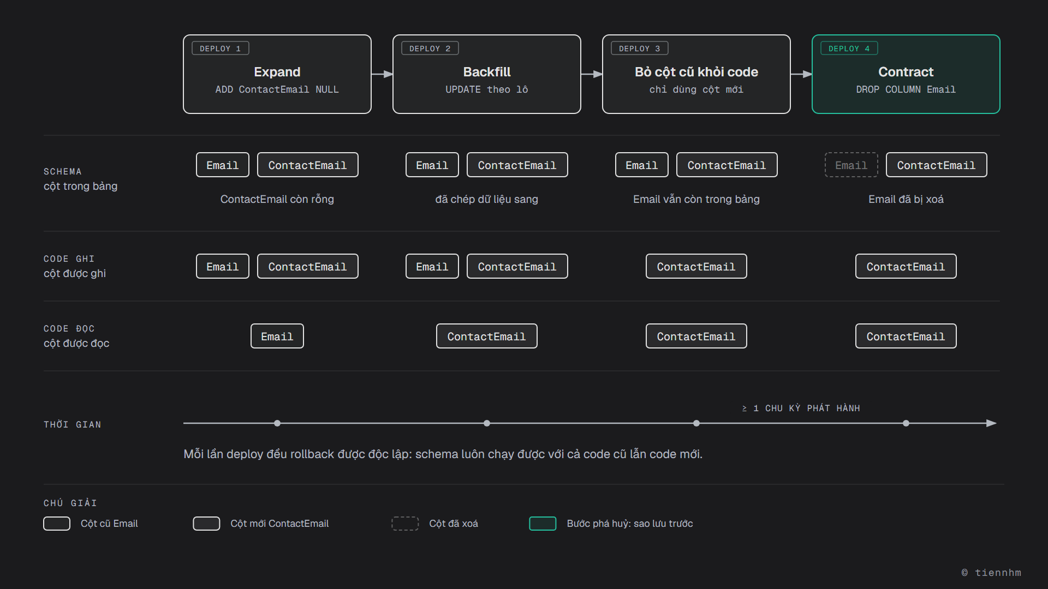Click 'DROP COLUMN Email' subtitle
This screenshot has height=589, width=1048.
coord(906,89)
